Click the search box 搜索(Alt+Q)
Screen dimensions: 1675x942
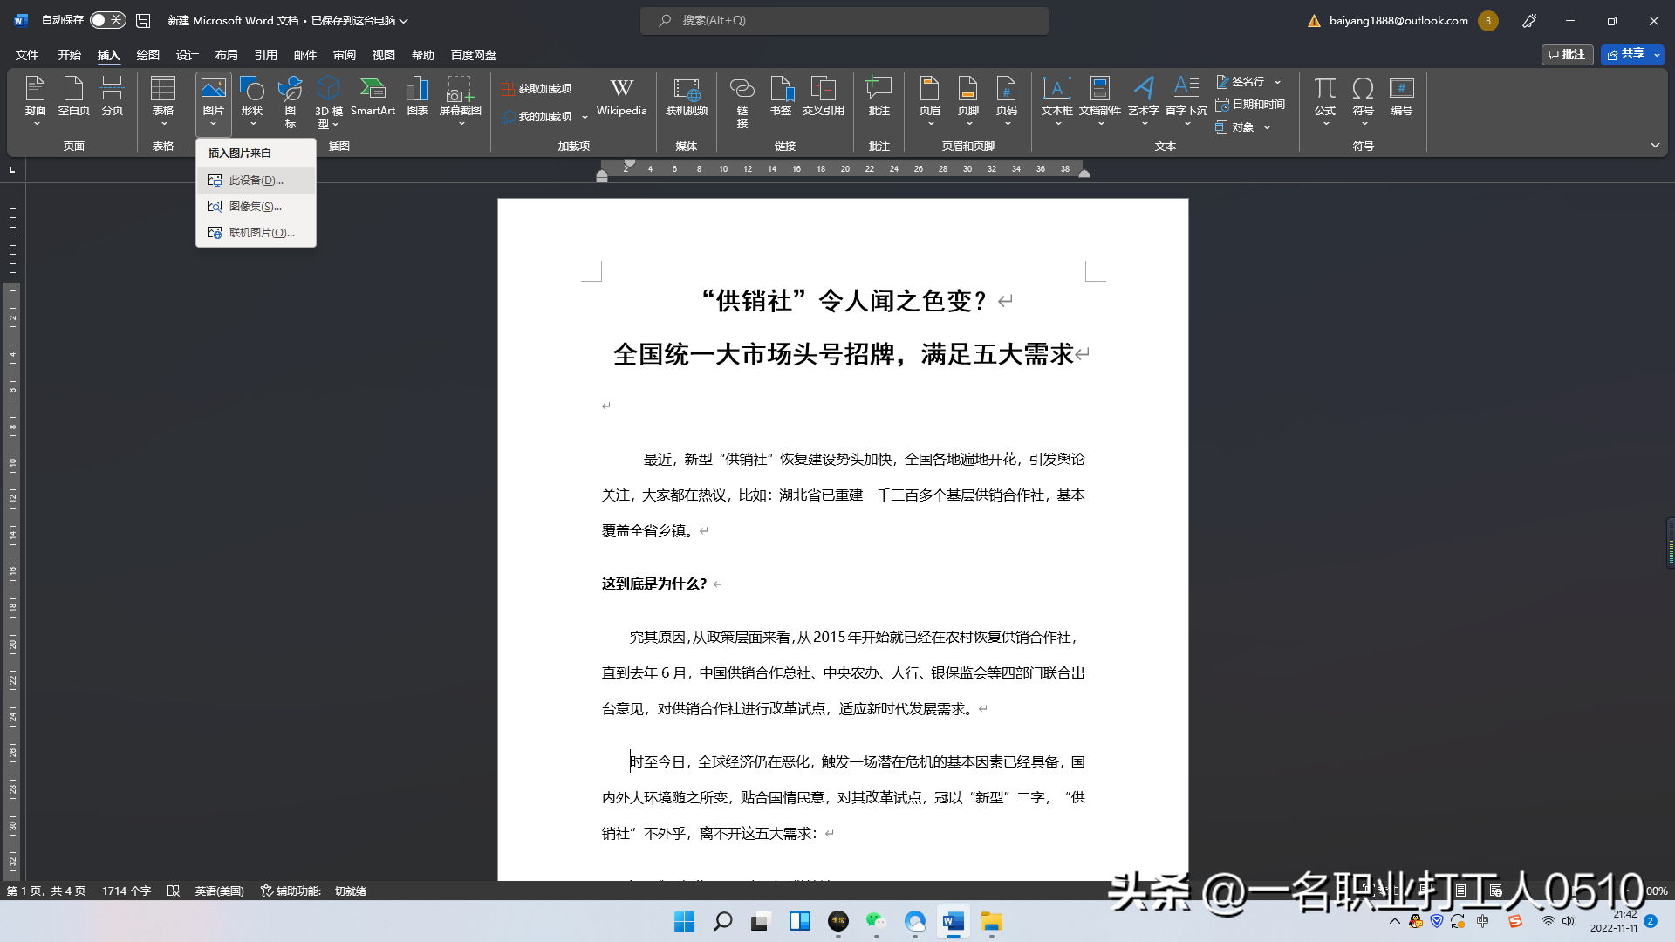(x=844, y=20)
